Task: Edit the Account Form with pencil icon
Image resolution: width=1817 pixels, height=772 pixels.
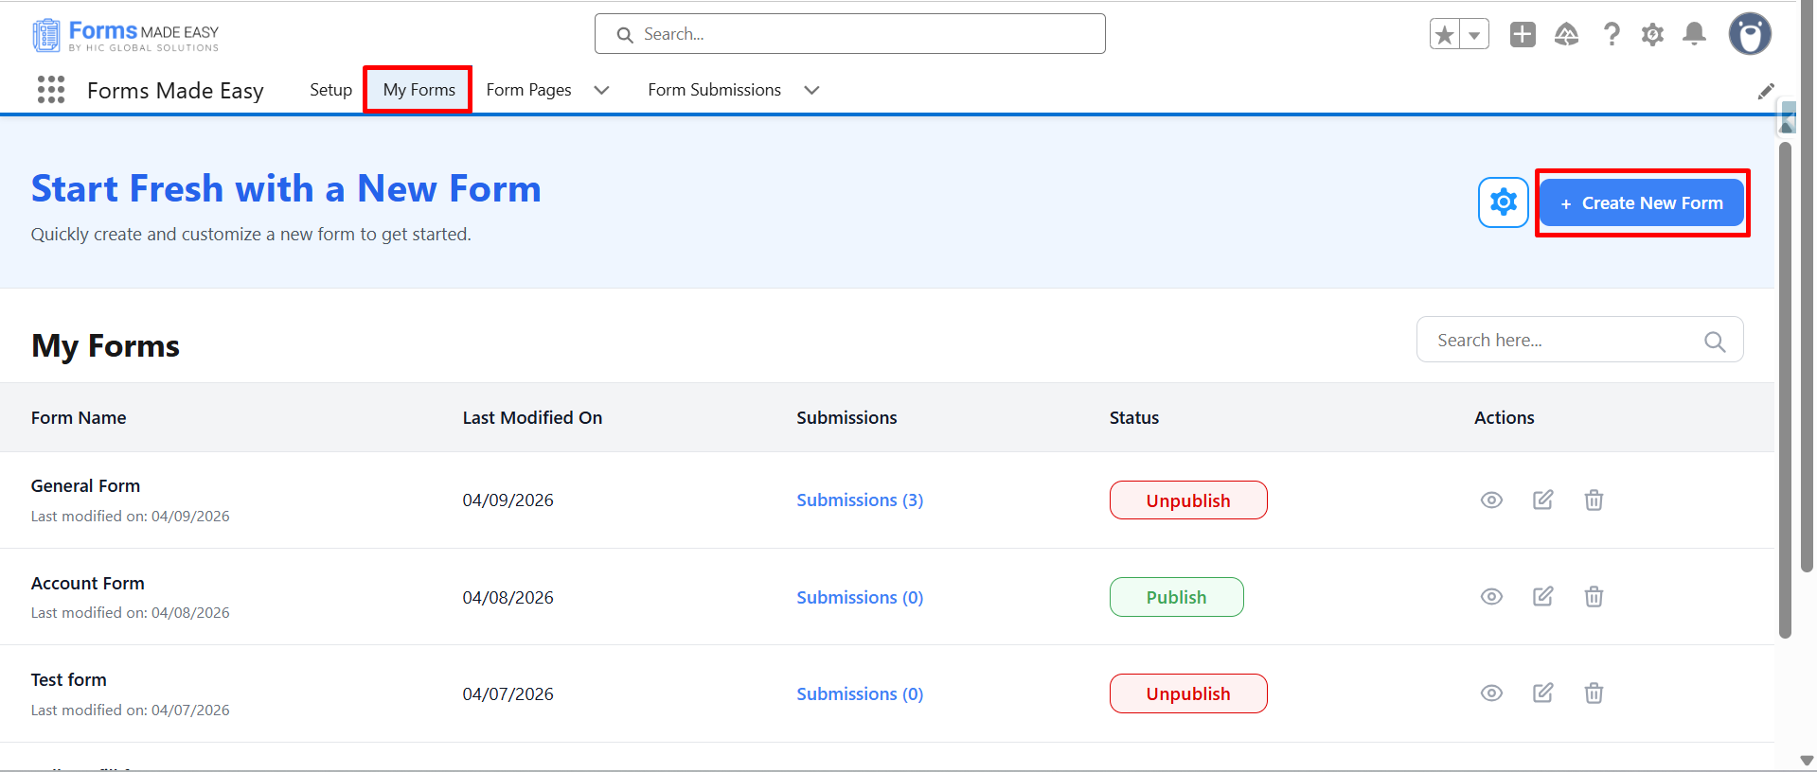Action: 1542,596
